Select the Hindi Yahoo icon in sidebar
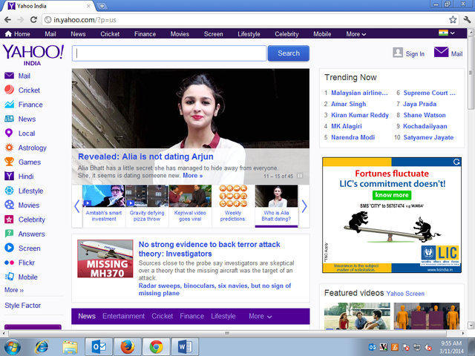The width and height of the screenshot is (475, 356). click(9, 177)
